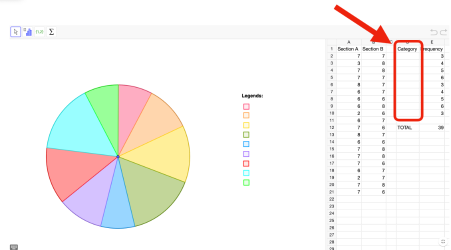Screen dimensions: 451x250
Task: Click the Sum sigma tool
Action: pyautogui.click(x=51, y=31)
